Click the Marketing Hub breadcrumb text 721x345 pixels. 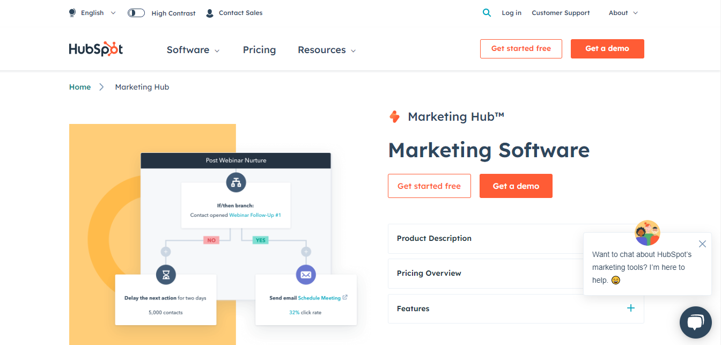pyautogui.click(x=142, y=87)
